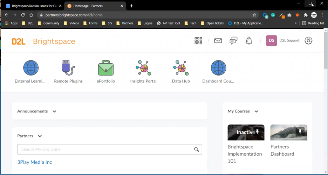Screen dimensions: 328x175
Task: Open the Logins bookmarks folder
Action: [x=145, y=23]
